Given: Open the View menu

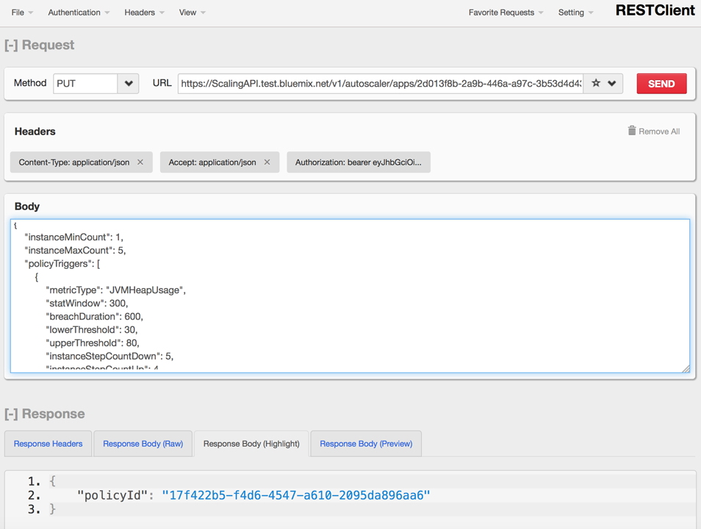Looking at the screenshot, I should [x=193, y=12].
